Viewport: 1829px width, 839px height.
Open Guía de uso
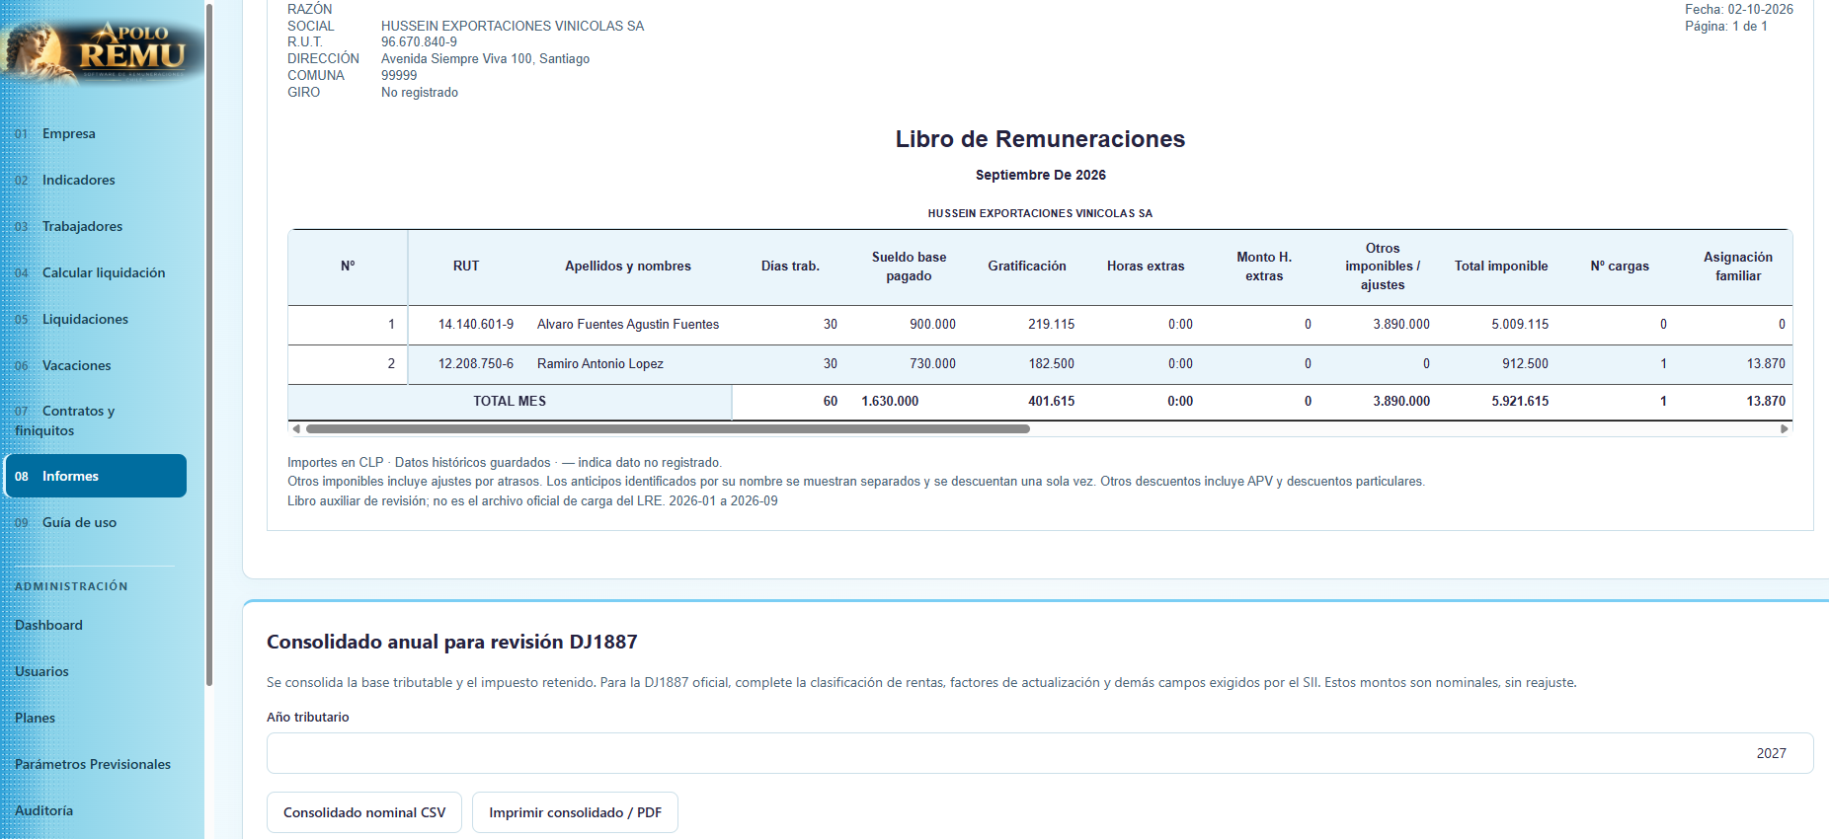79,522
